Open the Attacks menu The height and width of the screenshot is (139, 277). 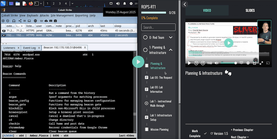(45, 15)
